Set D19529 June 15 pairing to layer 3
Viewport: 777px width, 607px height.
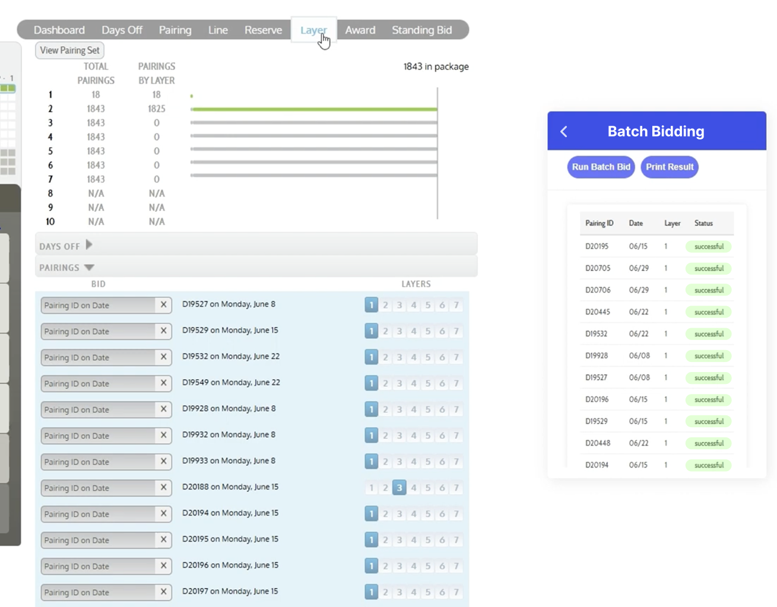tap(399, 331)
